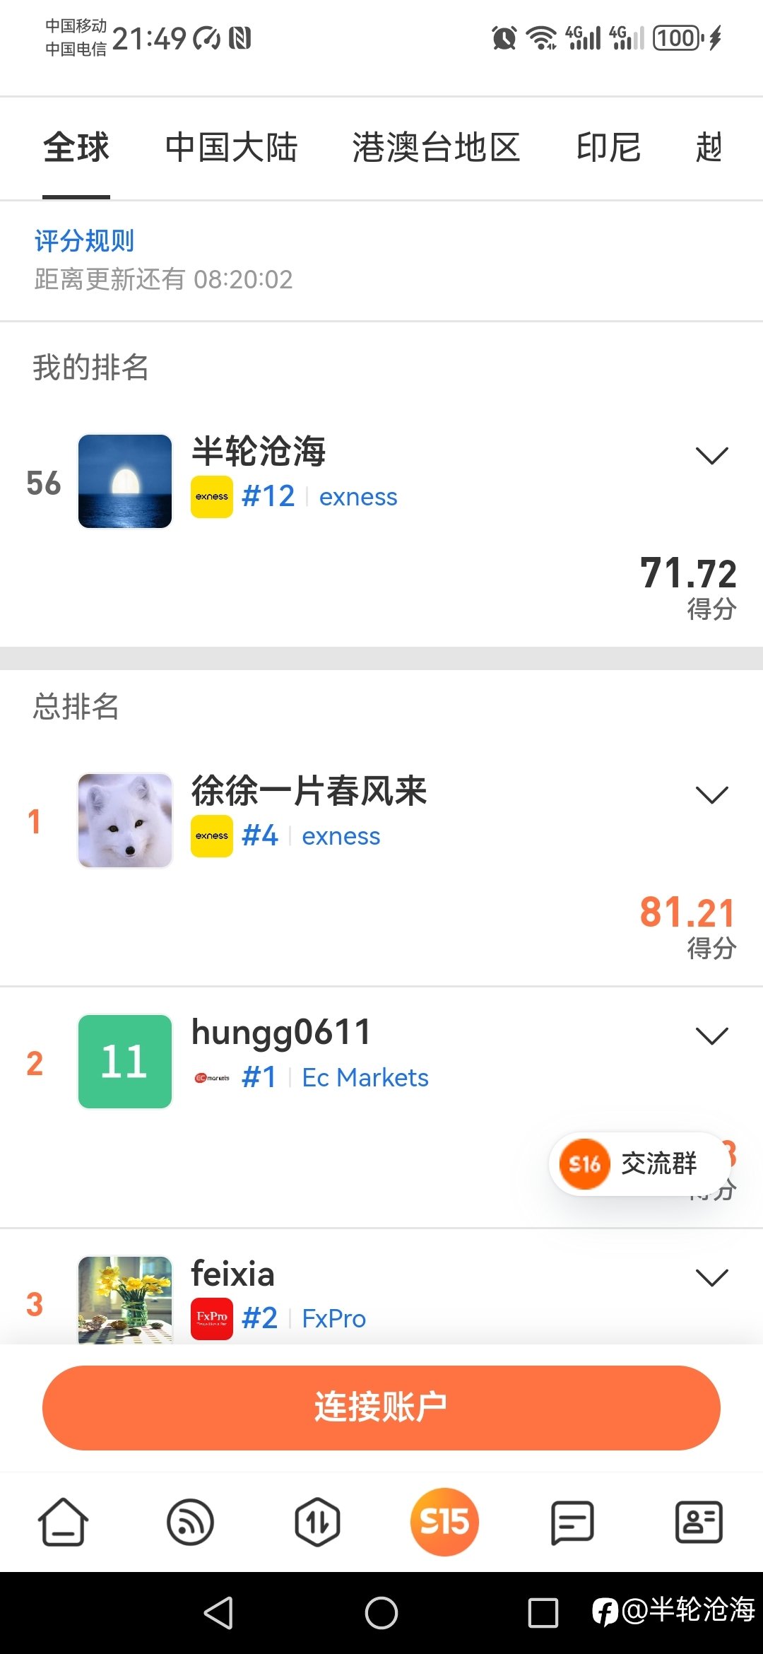
Task: Tap the Android back triangle button
Action: tap(218, 1613)
